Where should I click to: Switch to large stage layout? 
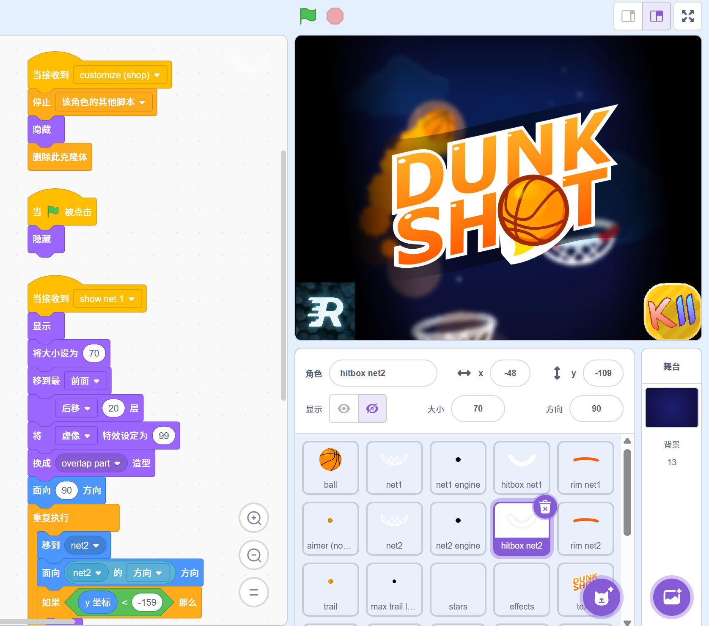pyautogui.click(x=656, y=16)
